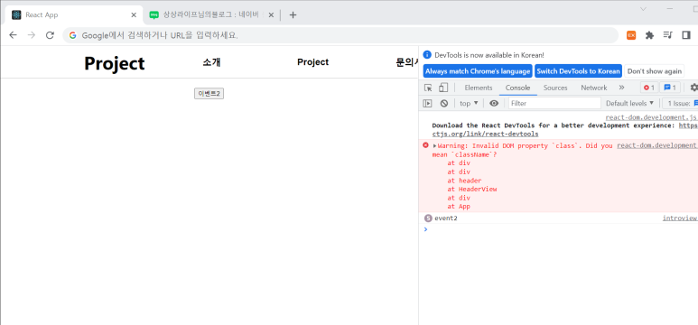698x325 pixels.
Task: Click the 'at HeaderView' stack line
Action: coord(472,190)
